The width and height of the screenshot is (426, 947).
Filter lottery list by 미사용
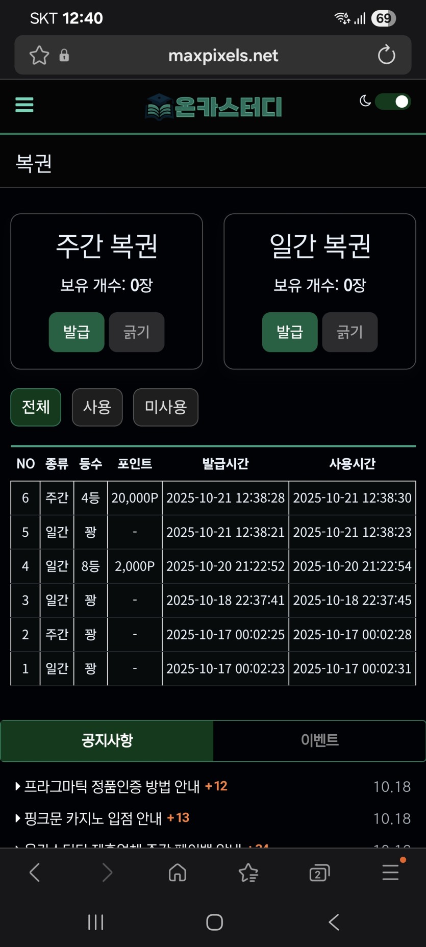[165, 407]
